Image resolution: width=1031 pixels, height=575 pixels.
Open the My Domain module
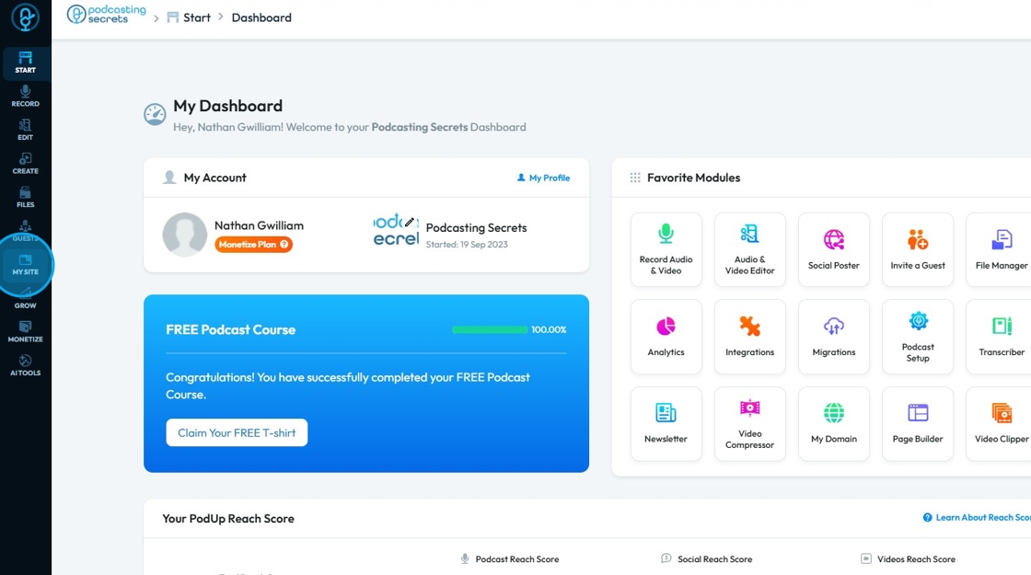(x=834, y=423)
